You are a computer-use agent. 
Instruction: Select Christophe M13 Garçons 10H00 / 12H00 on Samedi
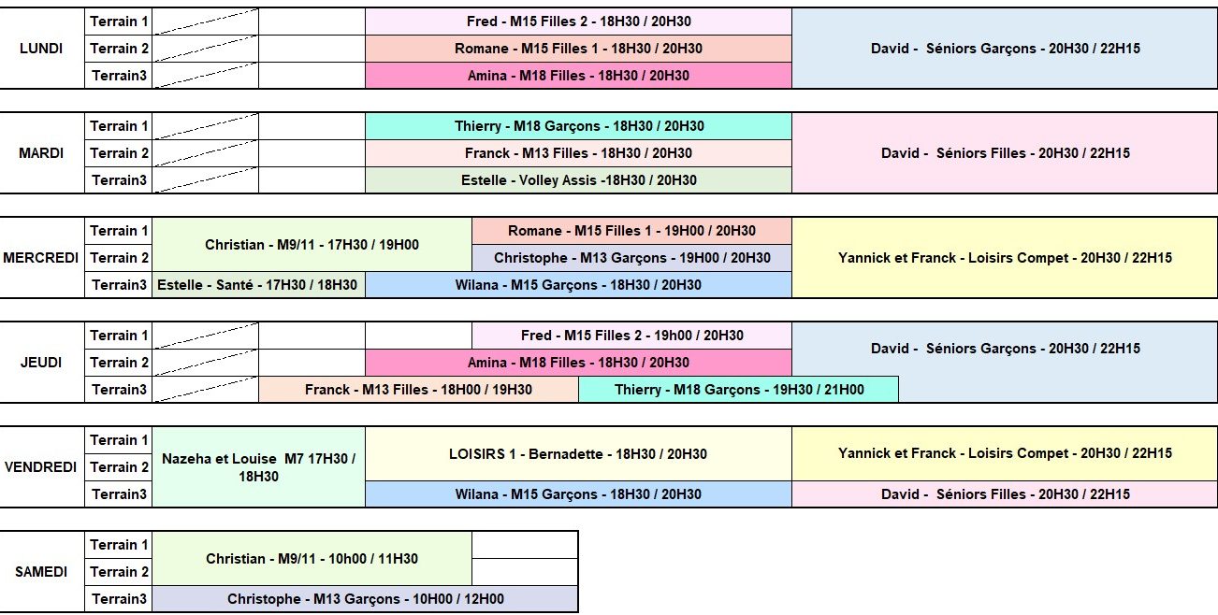365,599
